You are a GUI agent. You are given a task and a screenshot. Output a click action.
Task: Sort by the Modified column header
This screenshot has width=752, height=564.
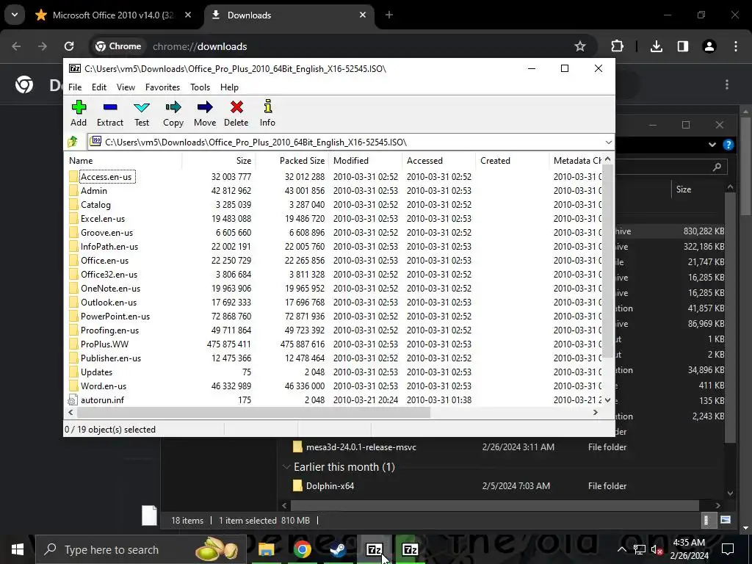tap(366, 161)
